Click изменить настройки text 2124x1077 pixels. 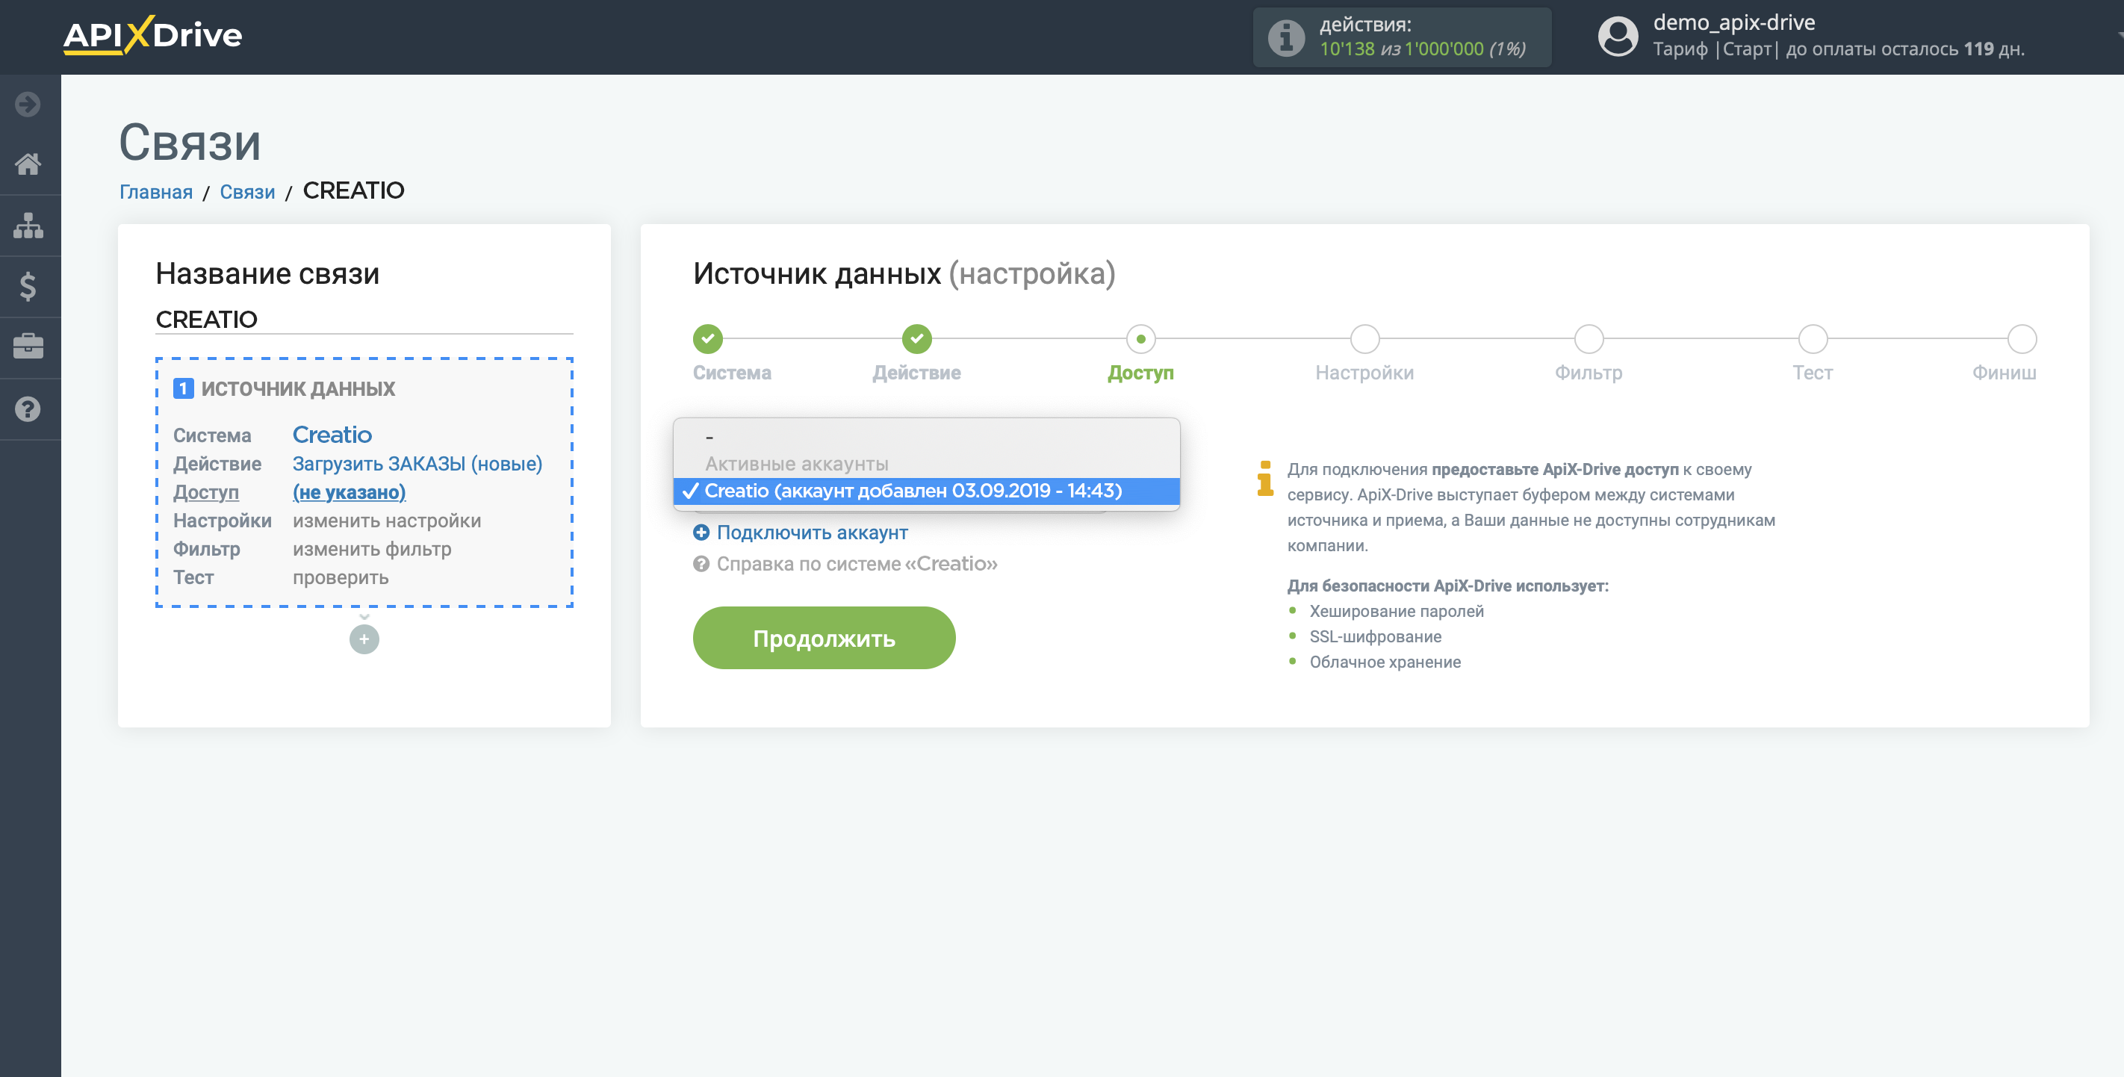tap(387, 521)
